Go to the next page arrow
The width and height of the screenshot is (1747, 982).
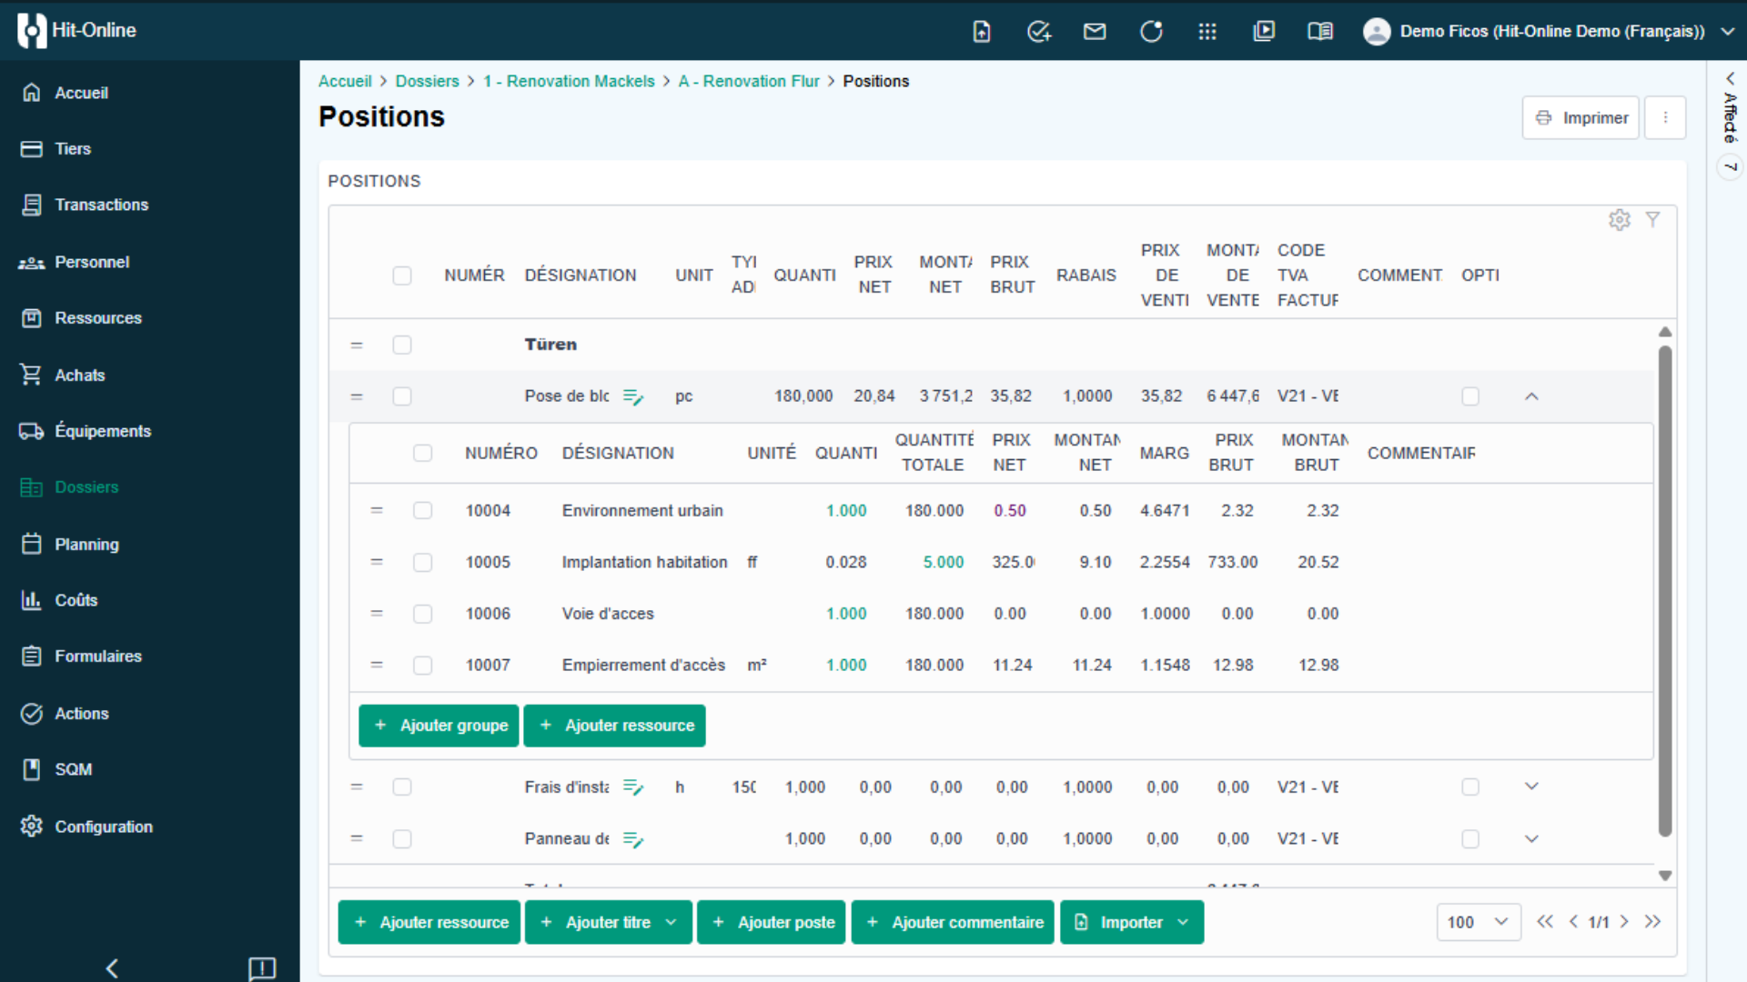point(1624,922)
